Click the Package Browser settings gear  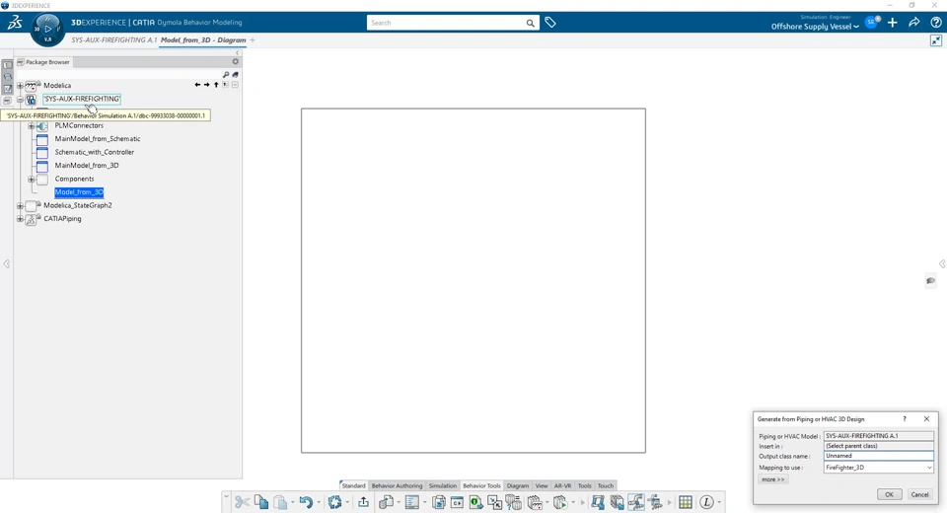point(236,61)
